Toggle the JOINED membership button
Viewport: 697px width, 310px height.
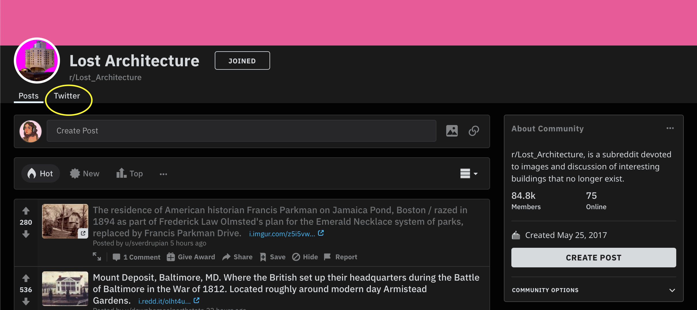pyautogui.click(x=242, y=61)
